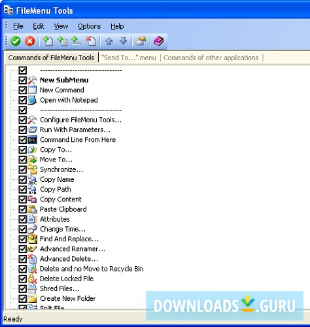Click the Copy To icon
The width and height of the screenshot is (310, 327).
click(32, 150)
